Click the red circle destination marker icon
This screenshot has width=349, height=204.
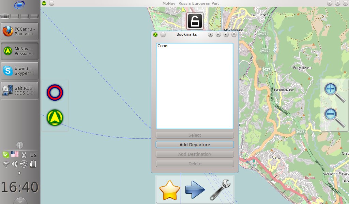click(x=55, y=92)
